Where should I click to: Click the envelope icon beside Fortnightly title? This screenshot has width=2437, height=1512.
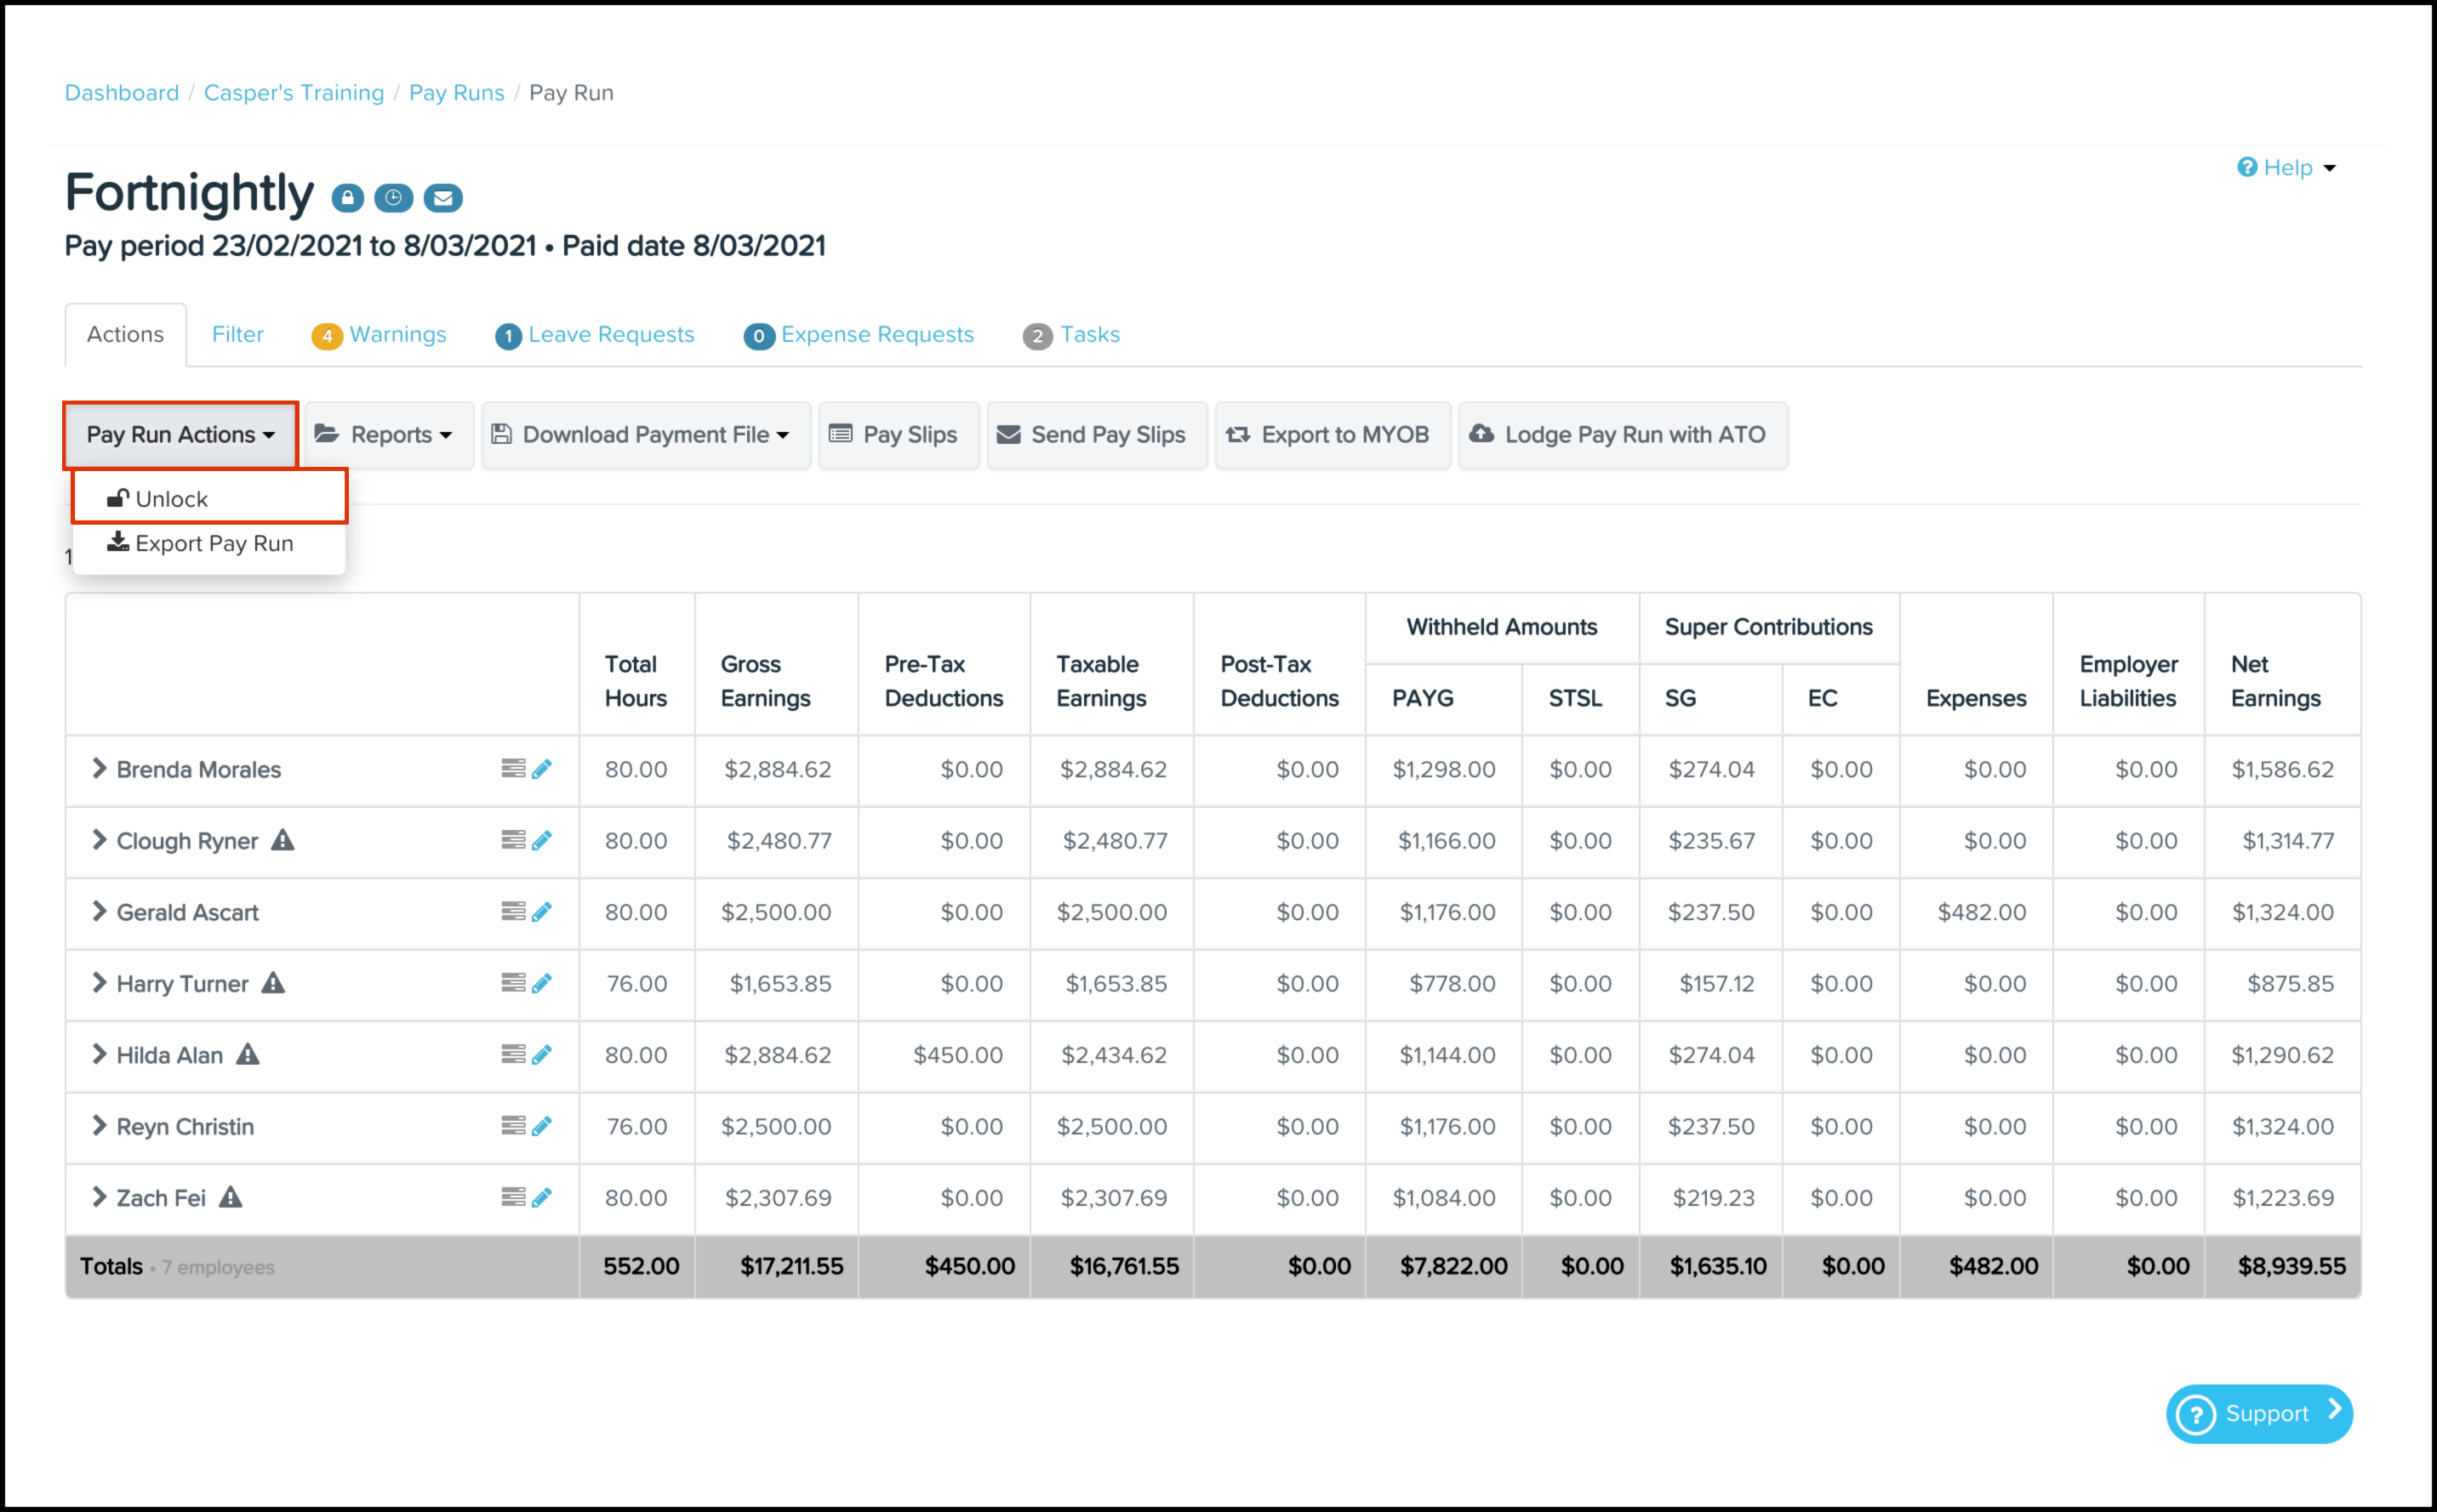point(442,198)
